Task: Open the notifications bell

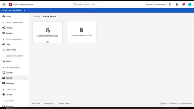Action: coord(183,4)
